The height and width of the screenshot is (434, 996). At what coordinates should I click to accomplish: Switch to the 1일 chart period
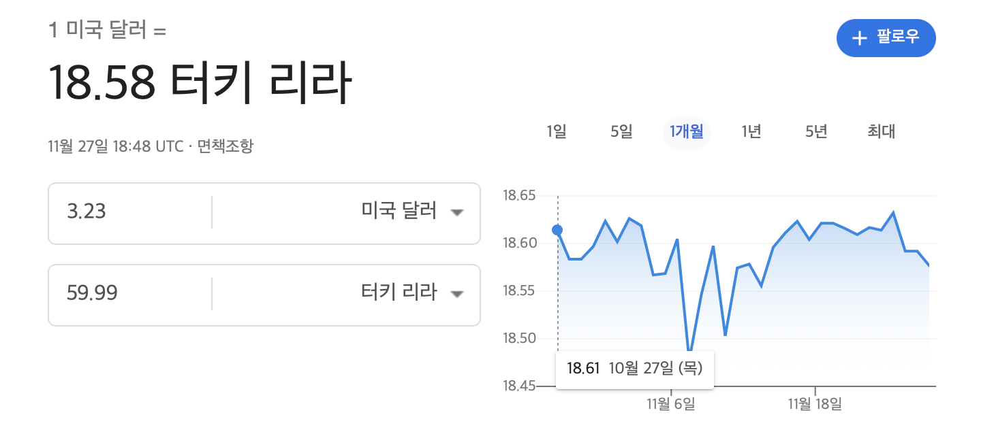point(556,132)
